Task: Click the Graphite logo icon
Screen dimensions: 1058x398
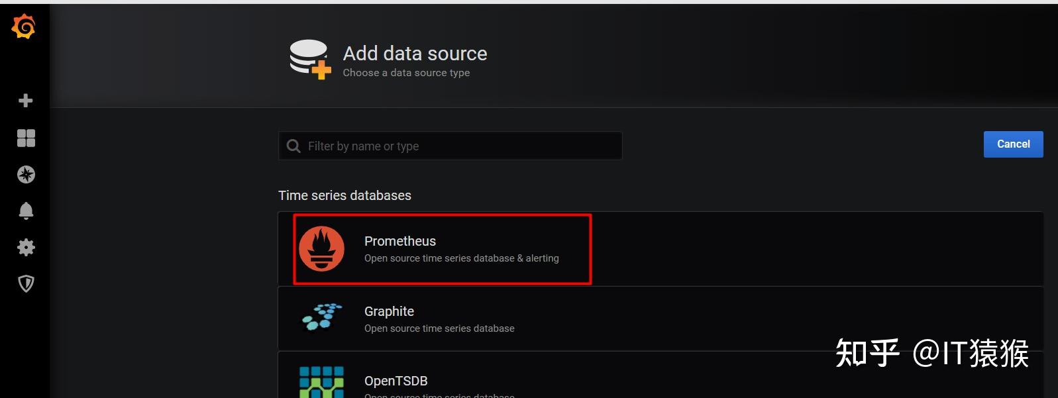Action: 322,317
